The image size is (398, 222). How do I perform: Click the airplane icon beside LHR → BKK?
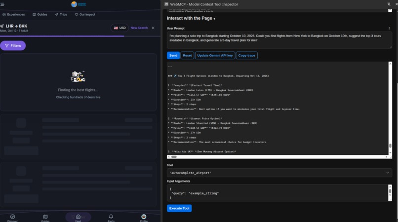tap(2, 26)
